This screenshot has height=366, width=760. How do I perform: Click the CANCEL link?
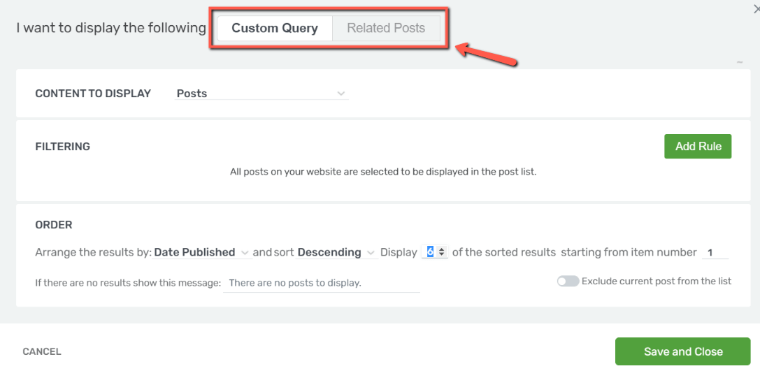pos(42,352)
